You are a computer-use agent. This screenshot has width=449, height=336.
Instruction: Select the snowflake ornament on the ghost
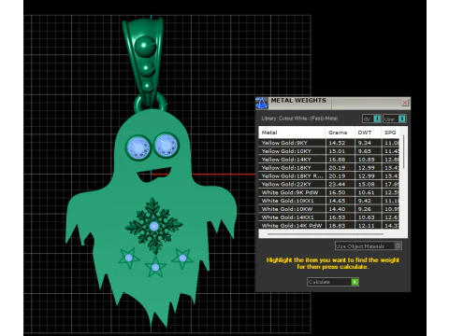click(153, 226)
